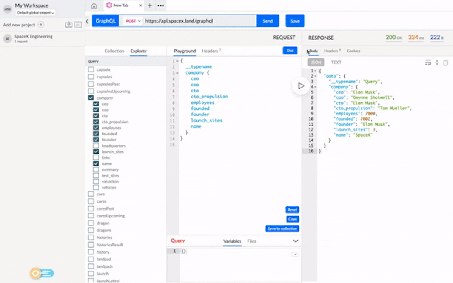Switch to the Collection tab
This screenshot has width=453, height=283.
114,51
